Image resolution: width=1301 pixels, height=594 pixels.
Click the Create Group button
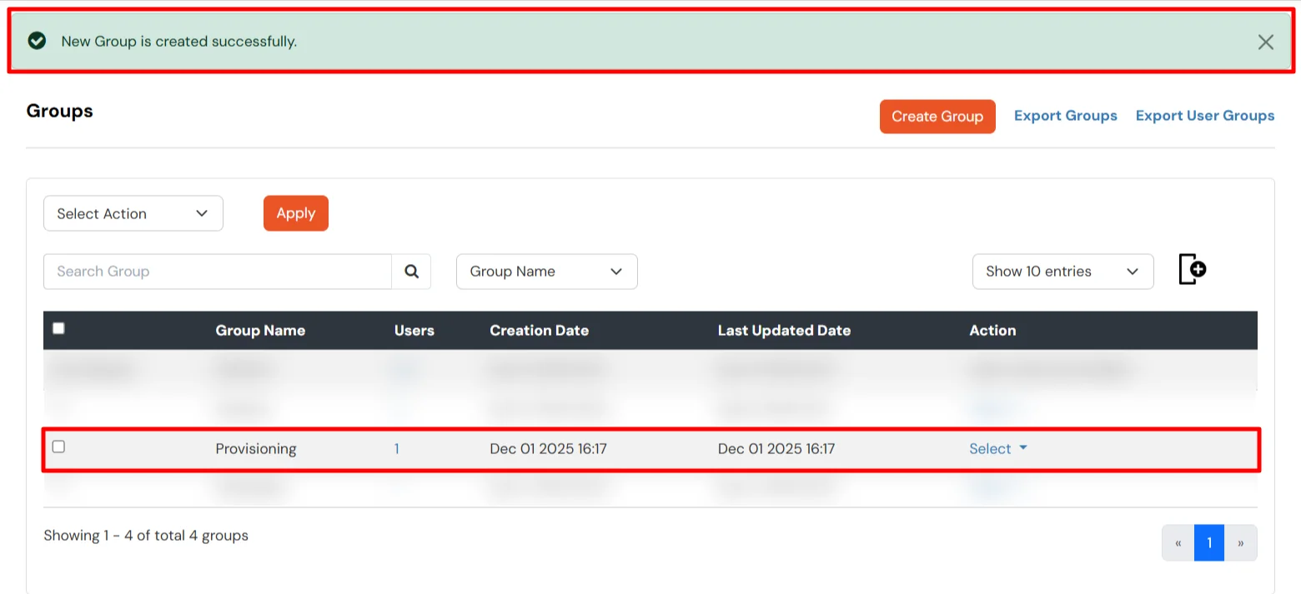click(x=937, y=116)
